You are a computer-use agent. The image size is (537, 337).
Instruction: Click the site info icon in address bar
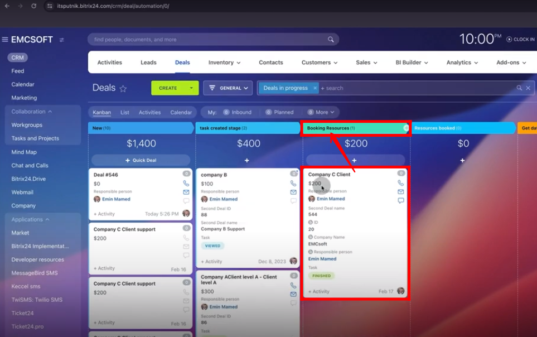click(x=50, y=6)
